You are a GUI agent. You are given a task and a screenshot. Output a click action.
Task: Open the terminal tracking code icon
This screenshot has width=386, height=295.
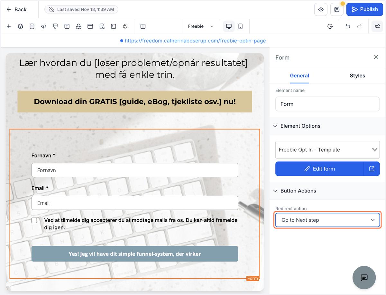point(114,26)
